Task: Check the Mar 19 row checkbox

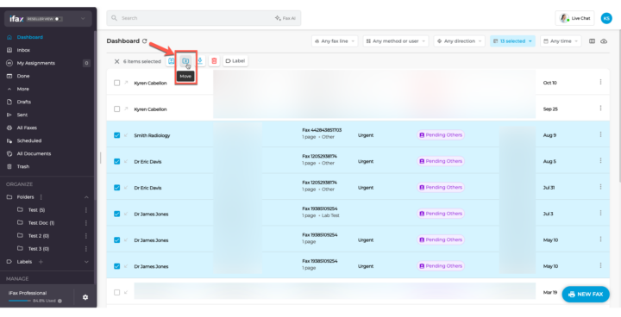Action: click(116, 293)
